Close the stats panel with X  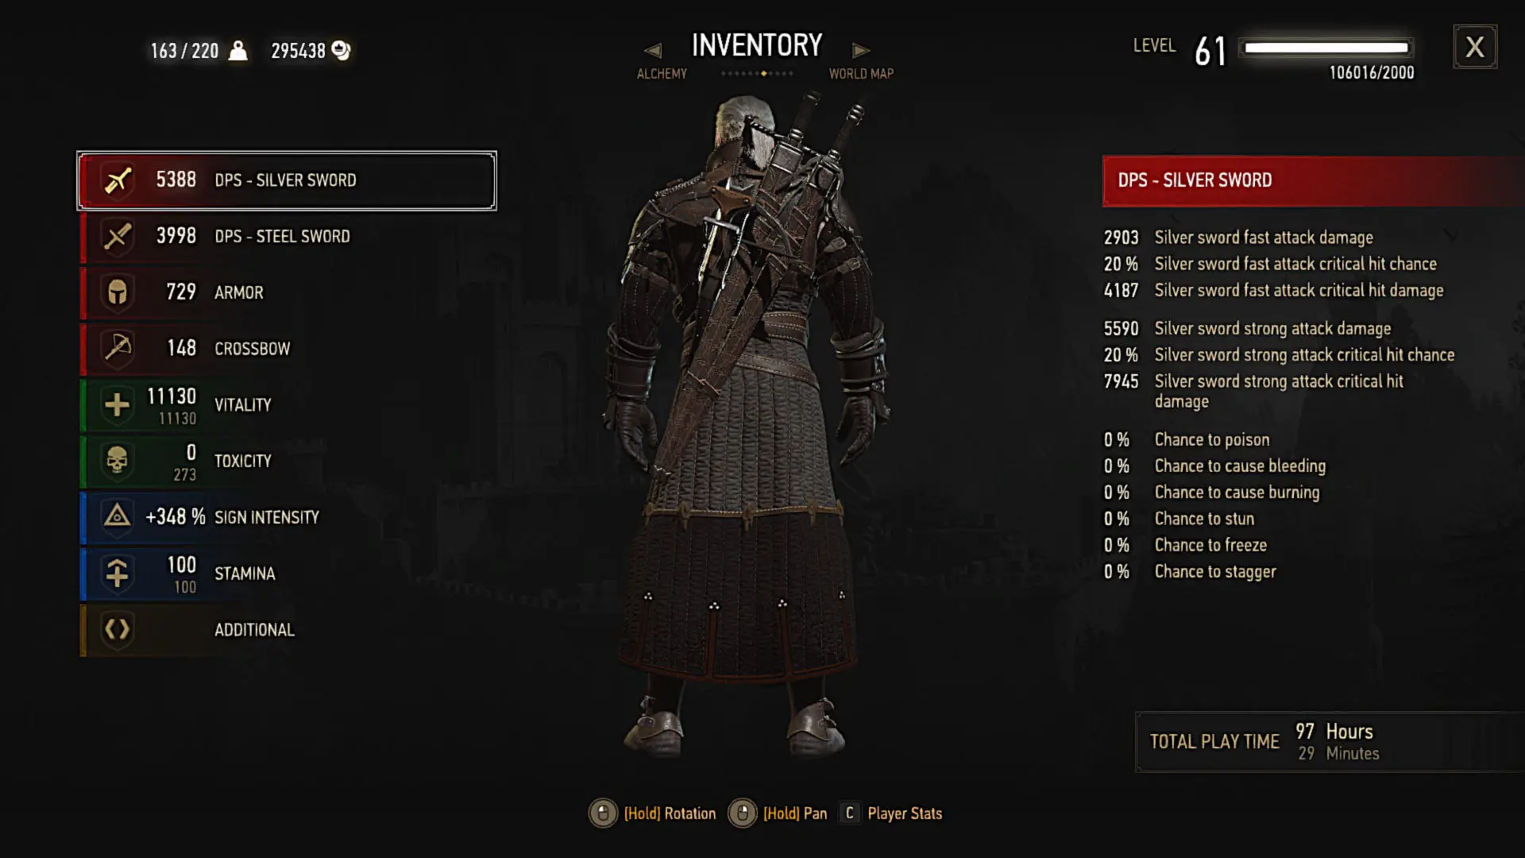pos(1475,47)
